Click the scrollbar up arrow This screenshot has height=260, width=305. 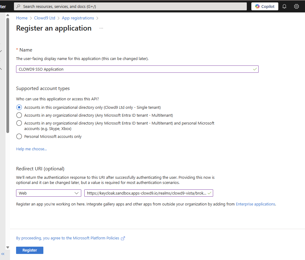pos(8,15)
